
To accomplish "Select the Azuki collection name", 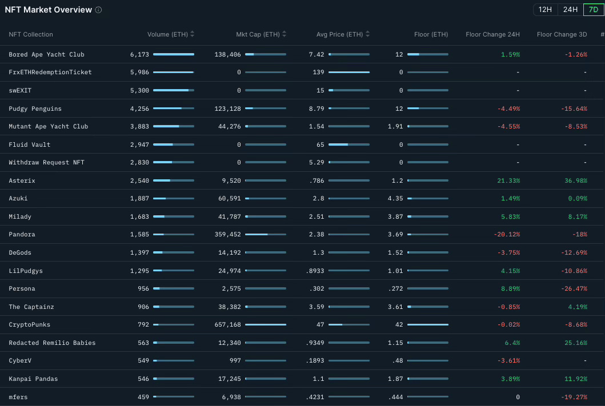I will click(18, 198).
